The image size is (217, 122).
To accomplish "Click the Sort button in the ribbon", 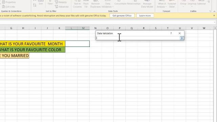I will coord(41,3).
